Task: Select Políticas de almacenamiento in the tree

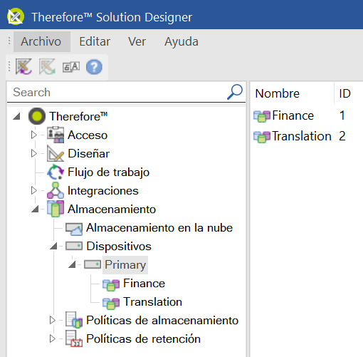Action: point(162,320)
